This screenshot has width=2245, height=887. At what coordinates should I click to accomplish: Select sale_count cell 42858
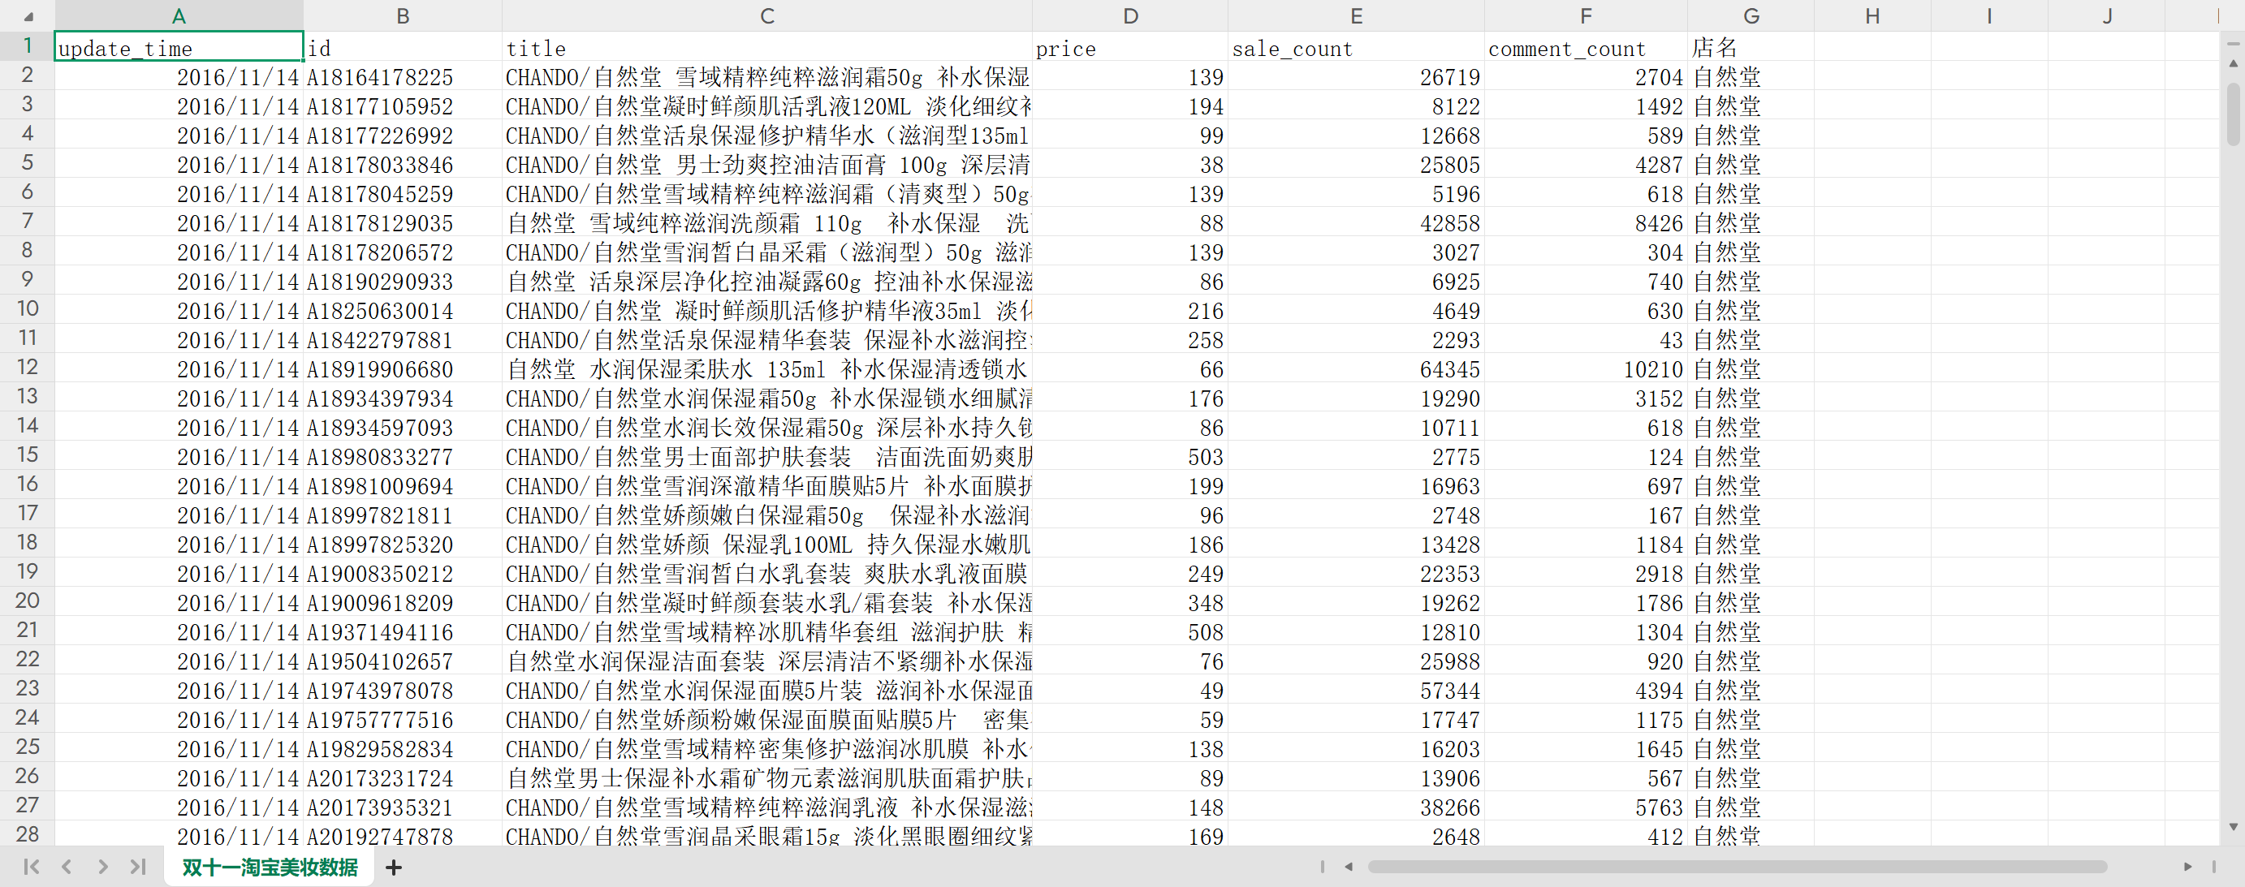1356,222
